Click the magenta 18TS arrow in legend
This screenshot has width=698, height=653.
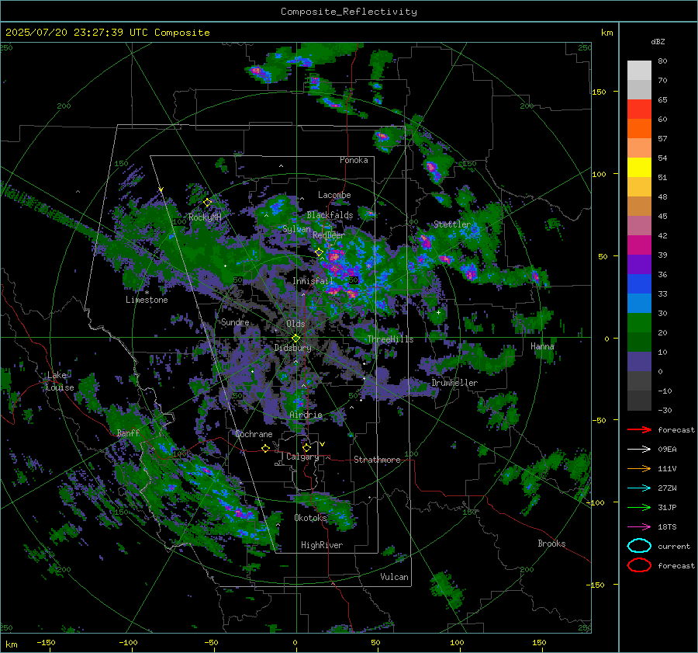(639, 526)
